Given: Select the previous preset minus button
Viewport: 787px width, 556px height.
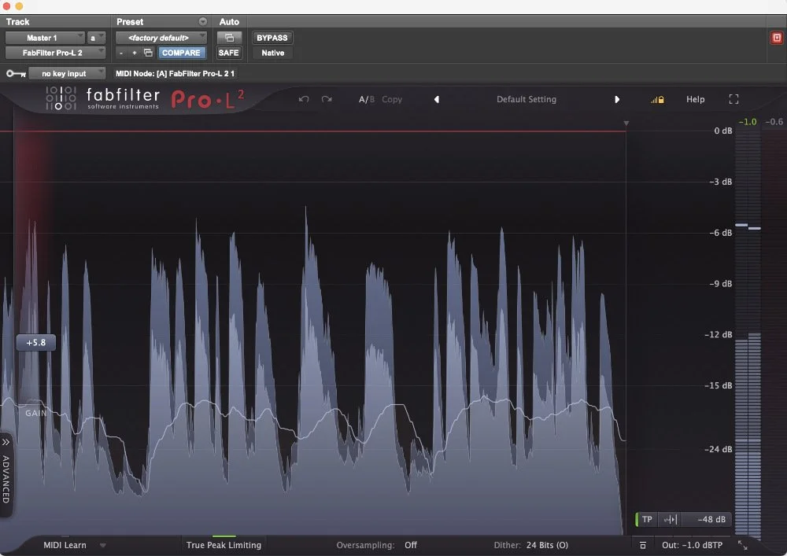Looking at the screenshot, I should pyautogui.click(x=121, y=53).
